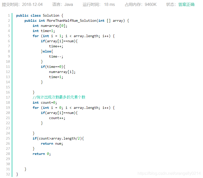Click the 'if(array[i]==num){' on line 20
Viewport: 203px width, 178px height.
click(59, 113)
